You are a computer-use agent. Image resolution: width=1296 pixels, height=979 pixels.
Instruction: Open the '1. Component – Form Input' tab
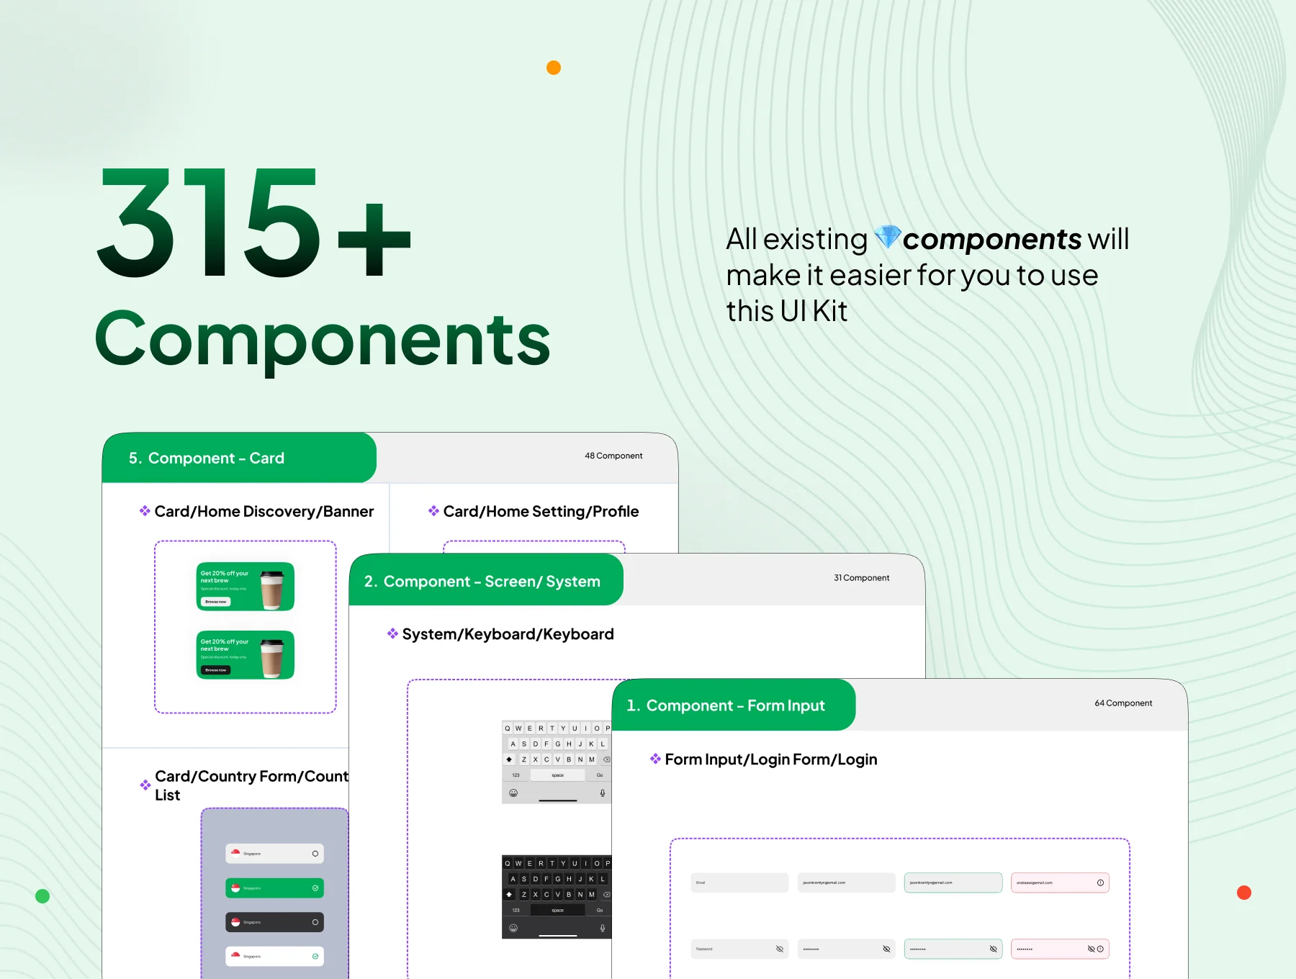734,705
